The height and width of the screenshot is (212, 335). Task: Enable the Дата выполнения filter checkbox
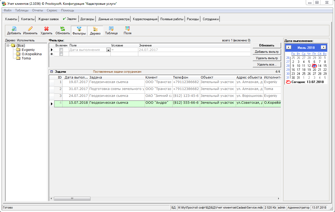[x=61, y=50]
